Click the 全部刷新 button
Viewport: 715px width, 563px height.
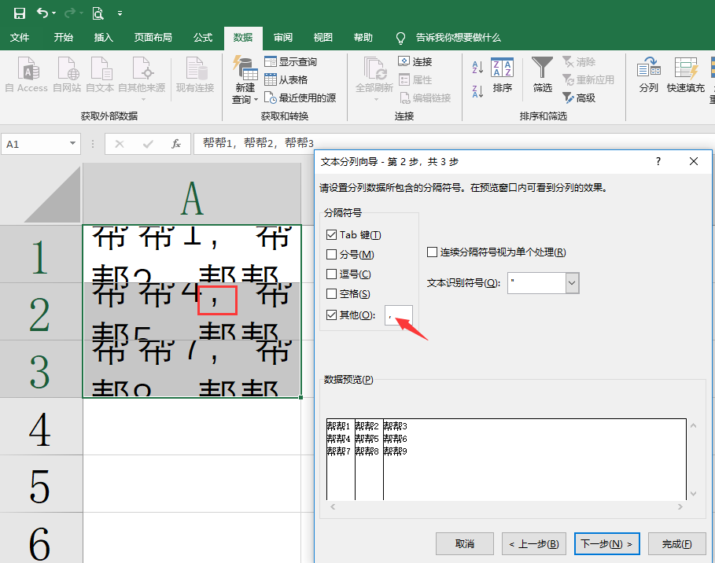[x=374, y=79]
